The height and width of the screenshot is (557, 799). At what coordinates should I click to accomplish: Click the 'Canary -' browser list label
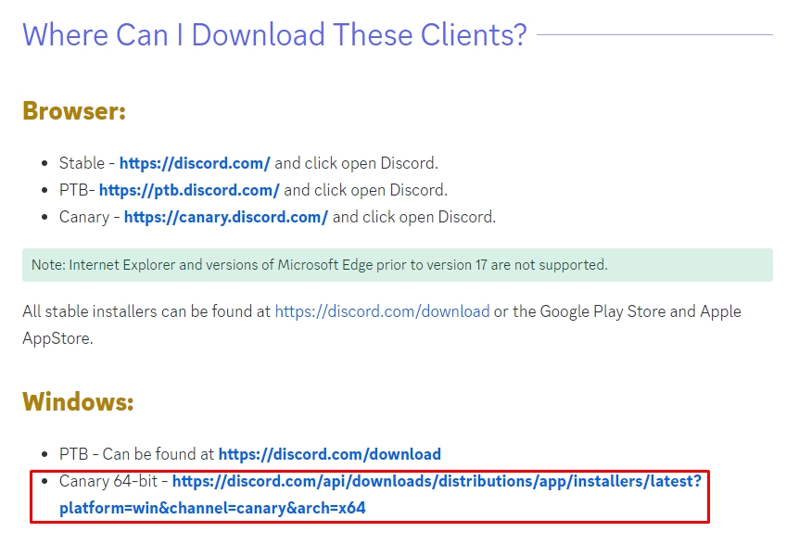point(90,217)
